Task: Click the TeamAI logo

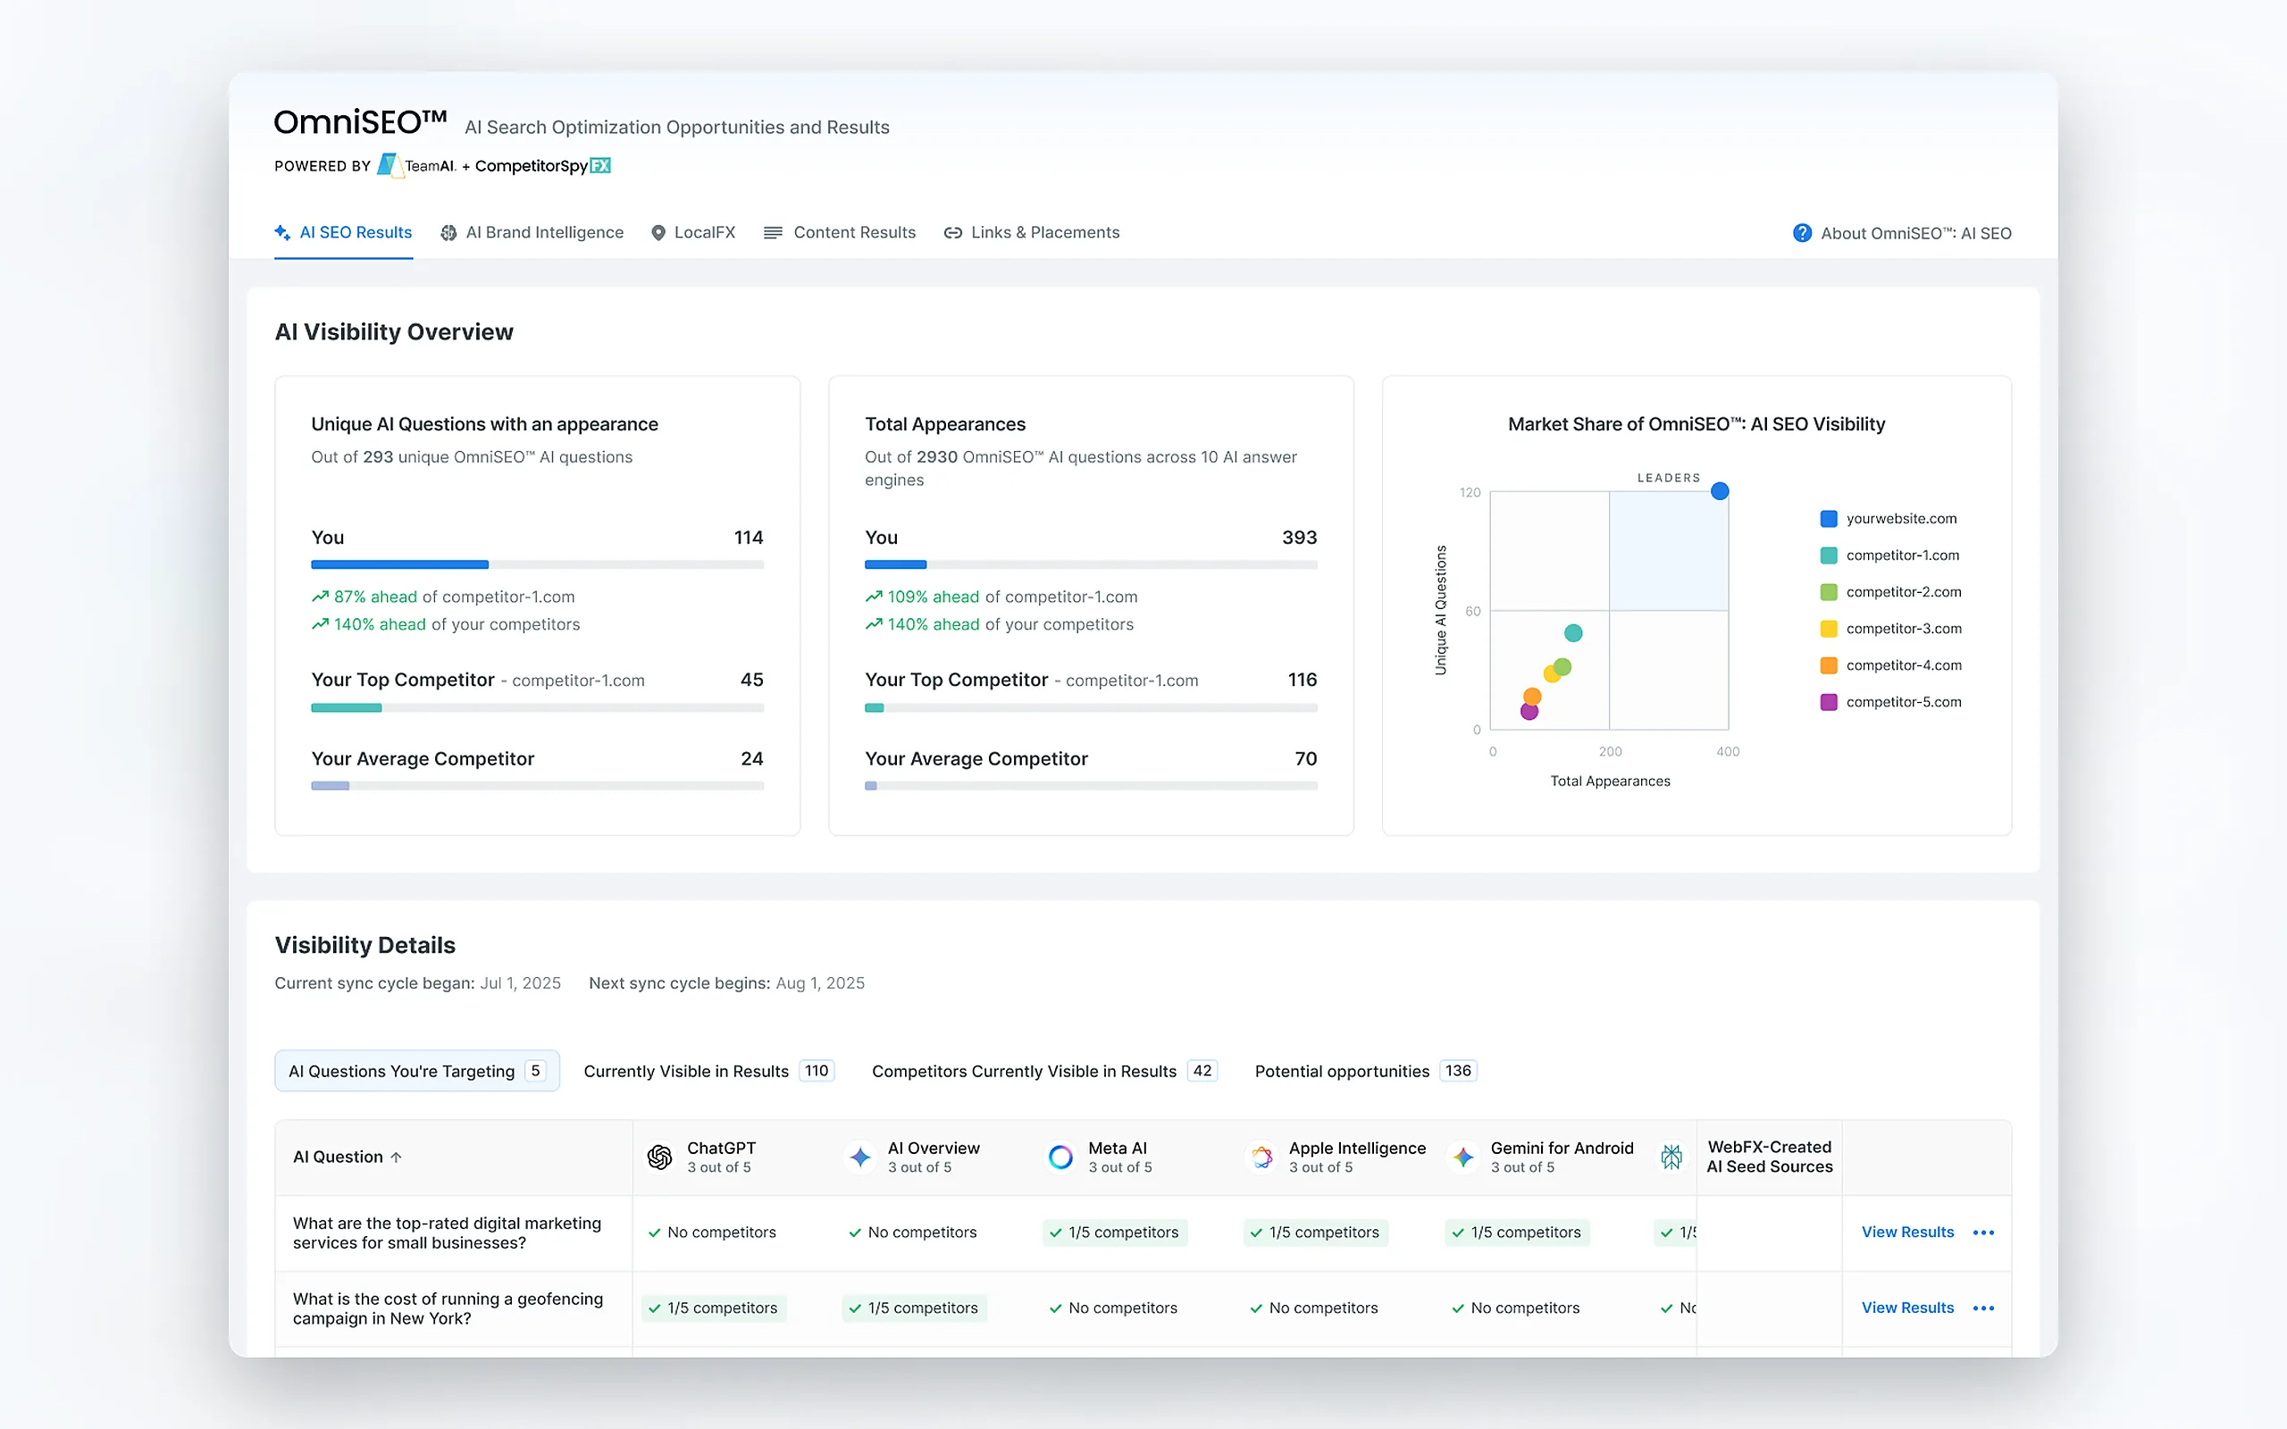Action: 417,165
